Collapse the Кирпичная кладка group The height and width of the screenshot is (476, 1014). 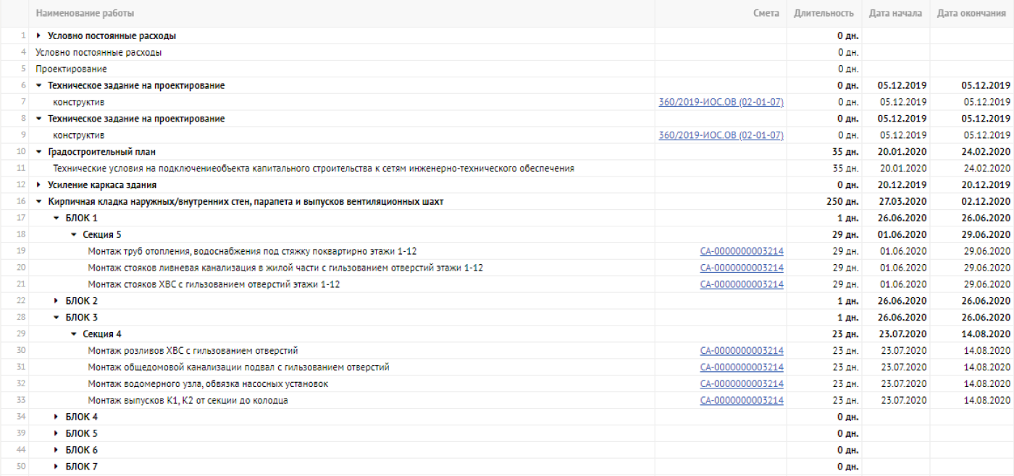tap(39, 202)
